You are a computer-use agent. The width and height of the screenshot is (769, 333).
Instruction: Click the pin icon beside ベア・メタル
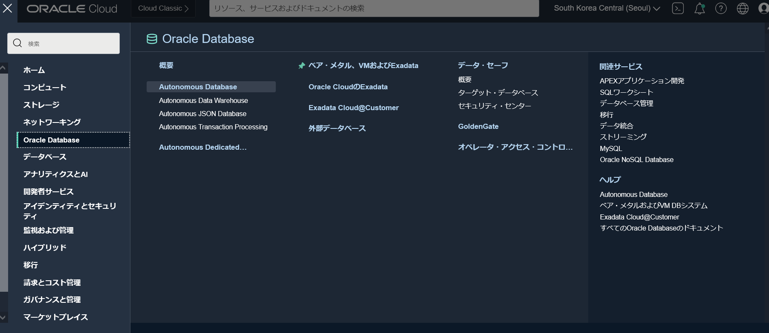click(x=302, y=65)
